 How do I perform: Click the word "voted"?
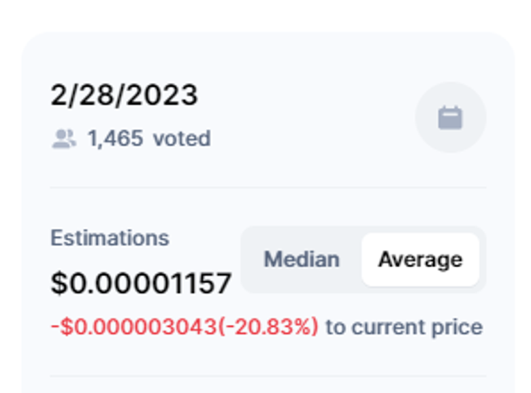coord(182,139)
